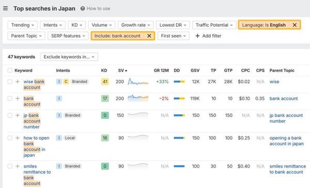The width and height of the screenshot is (310, 188).
Task: Click the 119K GSV value
Action: [195, 98]
